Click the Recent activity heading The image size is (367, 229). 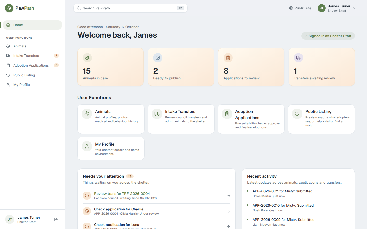coord(262,176)
